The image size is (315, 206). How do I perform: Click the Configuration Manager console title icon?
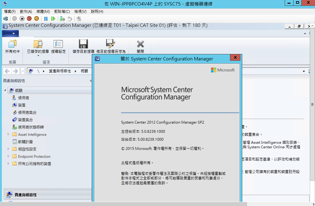(5, 26)
